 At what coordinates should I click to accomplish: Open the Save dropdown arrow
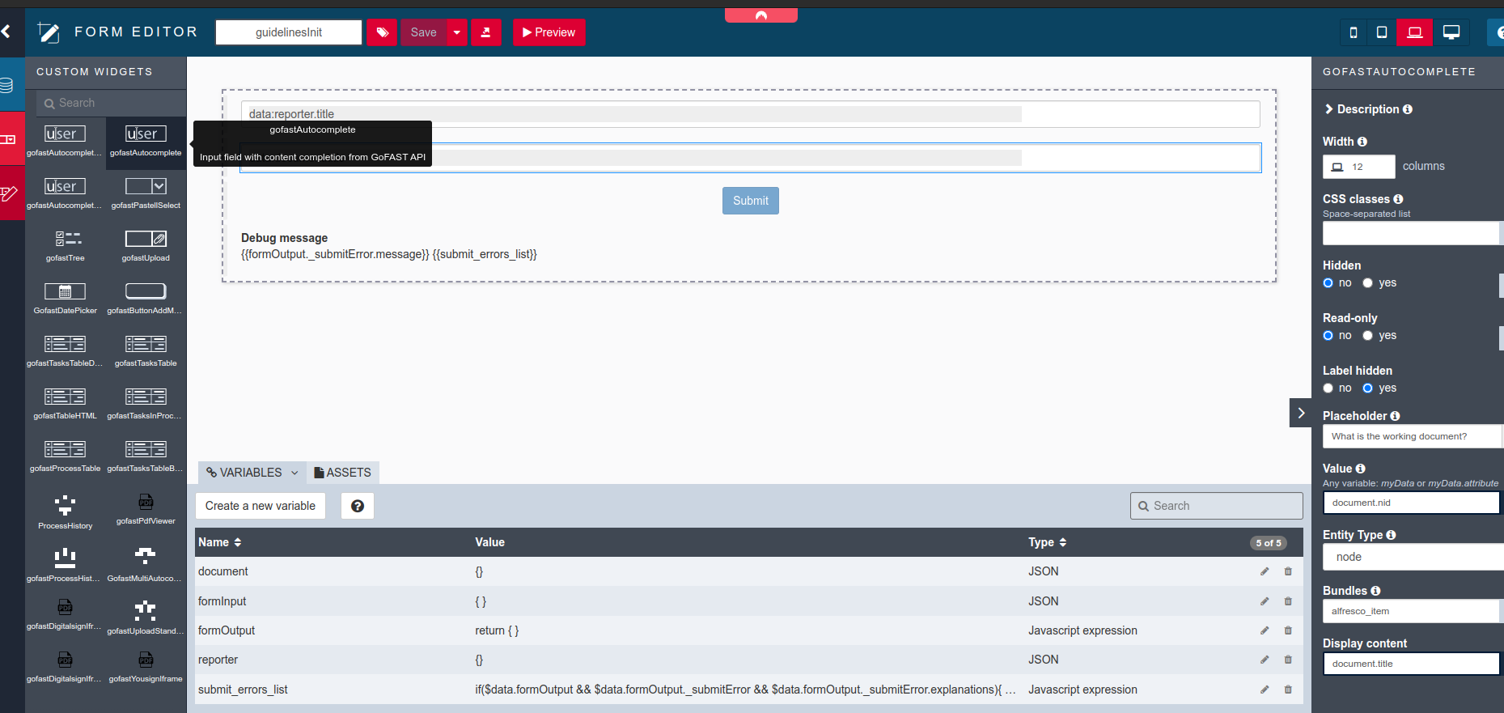tap(457, 32)
